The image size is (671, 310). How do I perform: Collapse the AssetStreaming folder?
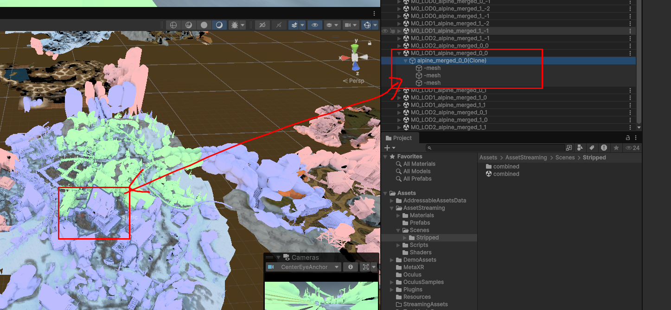(x=392, y=208)
